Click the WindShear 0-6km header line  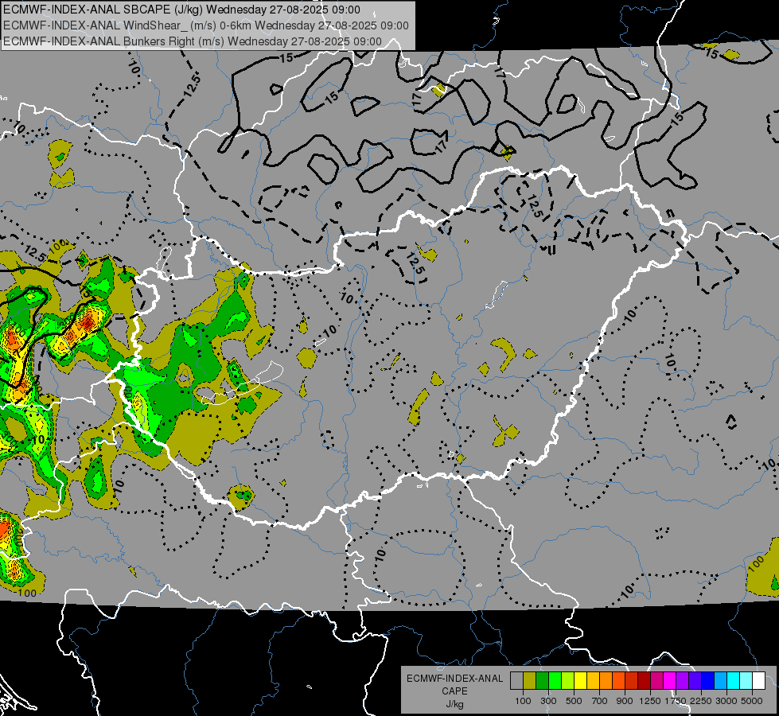(x=205, y=25)
